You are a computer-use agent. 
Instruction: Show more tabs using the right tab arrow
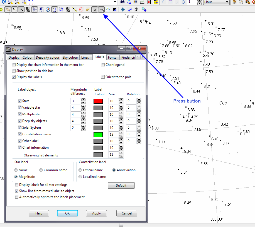143,57
